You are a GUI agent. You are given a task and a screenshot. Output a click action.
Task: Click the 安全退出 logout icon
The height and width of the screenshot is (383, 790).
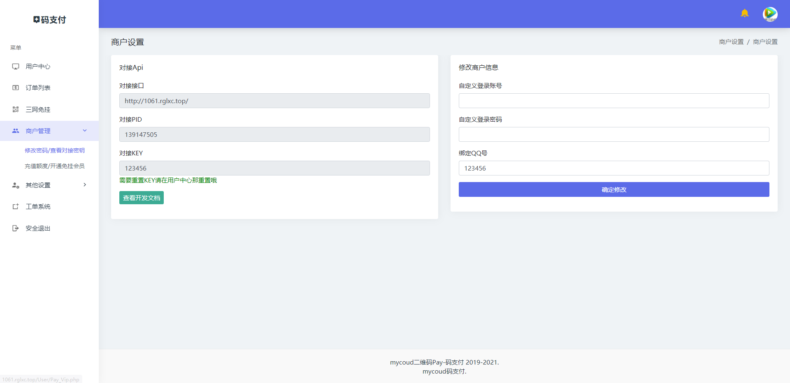16,228
